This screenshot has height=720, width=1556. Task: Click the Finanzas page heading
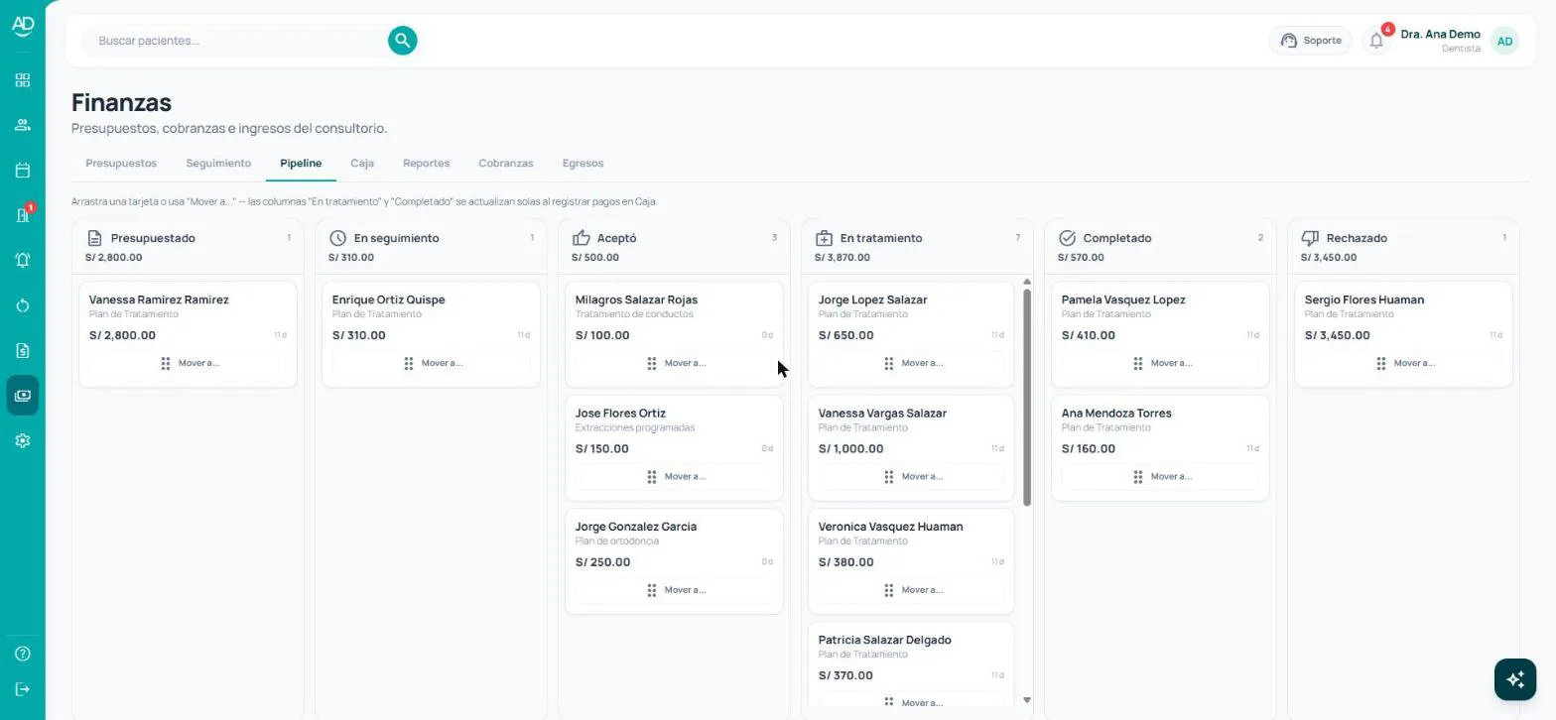tap(121, 103)
